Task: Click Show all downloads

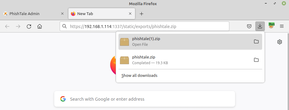Action: point(139,75)
